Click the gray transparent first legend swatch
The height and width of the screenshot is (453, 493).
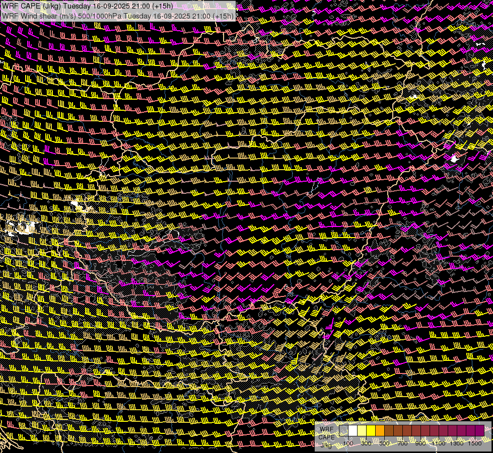pos(343,430)
